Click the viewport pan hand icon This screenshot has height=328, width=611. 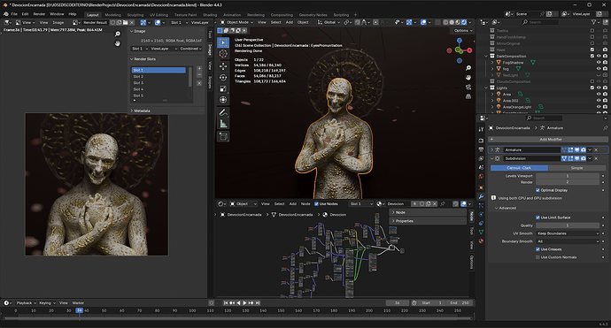tap(468, 78)
